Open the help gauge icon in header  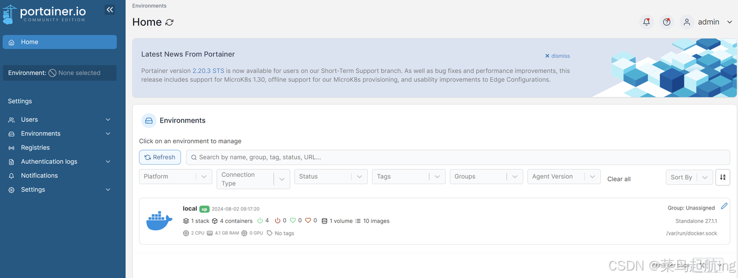(667, 22)
